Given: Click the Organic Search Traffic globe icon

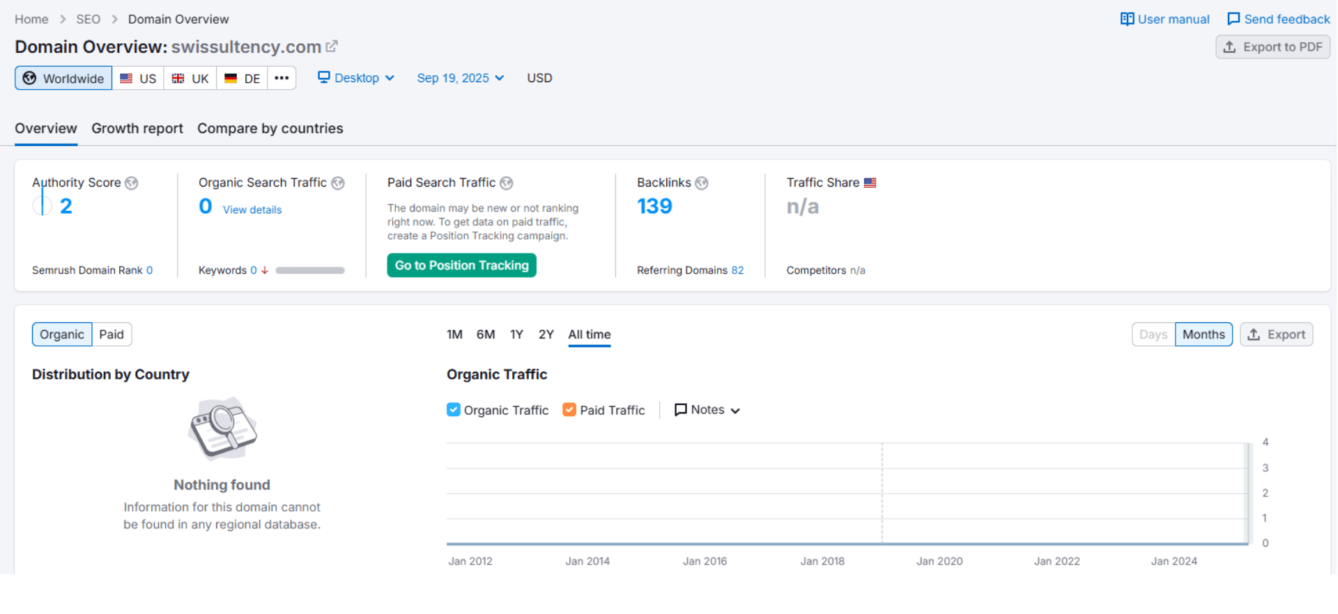Looking at the screenshot, I should point(338,183).
